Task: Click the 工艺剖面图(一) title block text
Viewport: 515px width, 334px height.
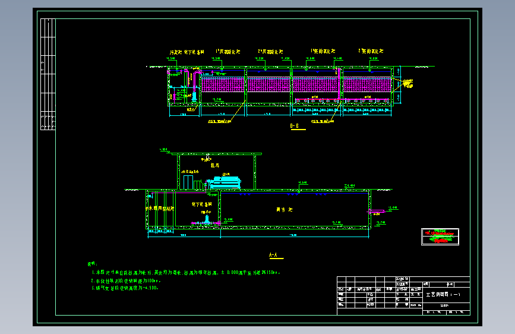Action: coord(443,295)
